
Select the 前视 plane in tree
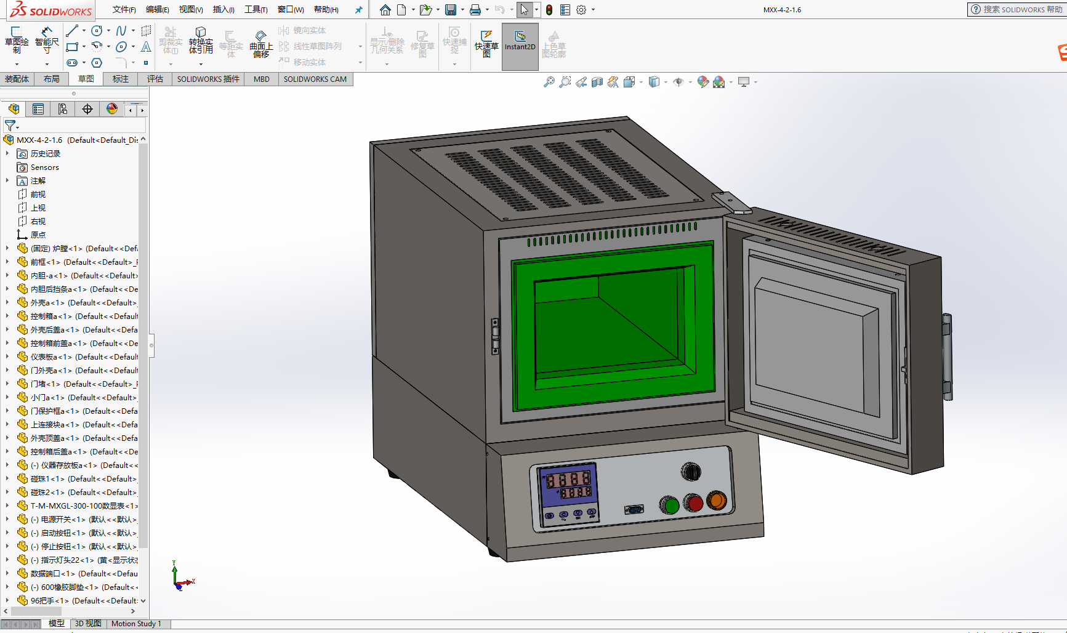pos(32,194)
